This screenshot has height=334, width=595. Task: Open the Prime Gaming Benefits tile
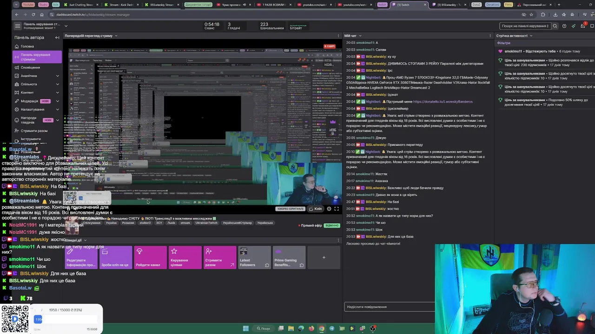tap(289, 257)
